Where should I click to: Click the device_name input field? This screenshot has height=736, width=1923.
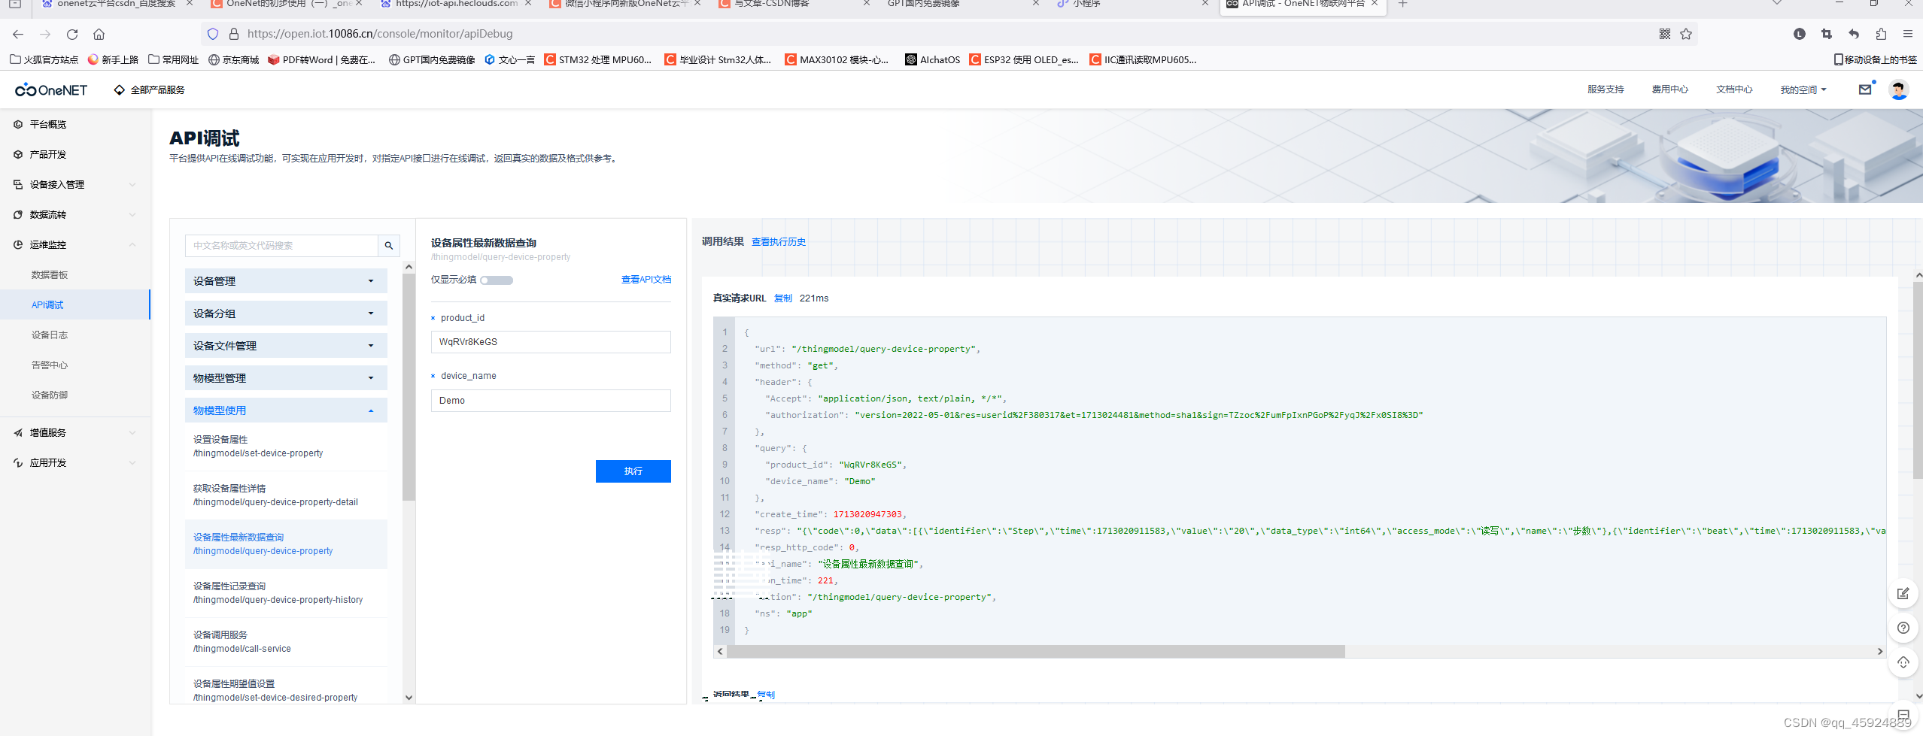pos(551,401)
